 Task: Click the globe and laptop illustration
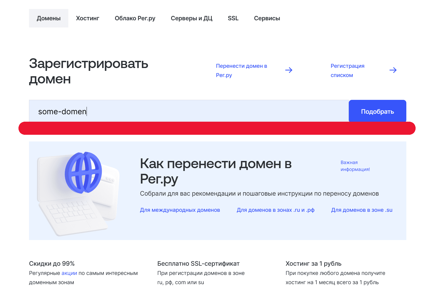point(78,194)
